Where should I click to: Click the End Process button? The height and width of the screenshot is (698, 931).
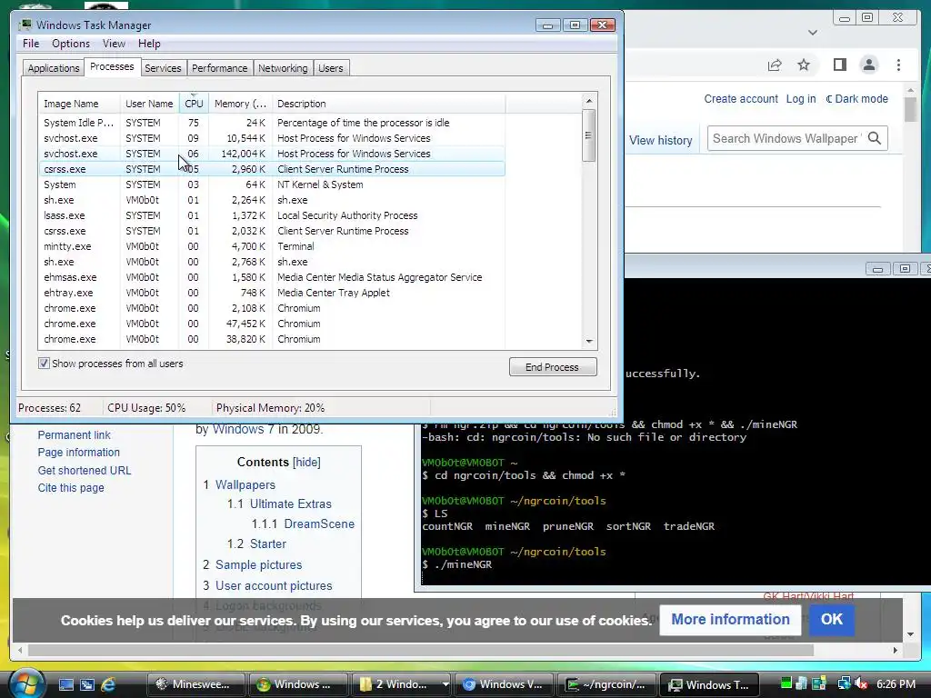coord(553,367)
